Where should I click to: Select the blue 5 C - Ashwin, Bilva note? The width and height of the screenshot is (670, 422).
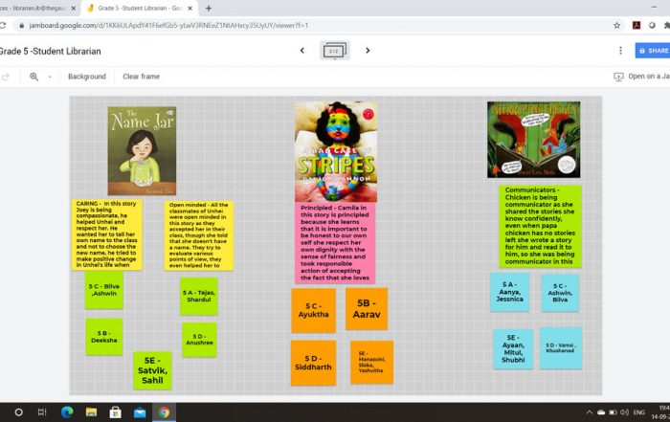tap(560, 293)
